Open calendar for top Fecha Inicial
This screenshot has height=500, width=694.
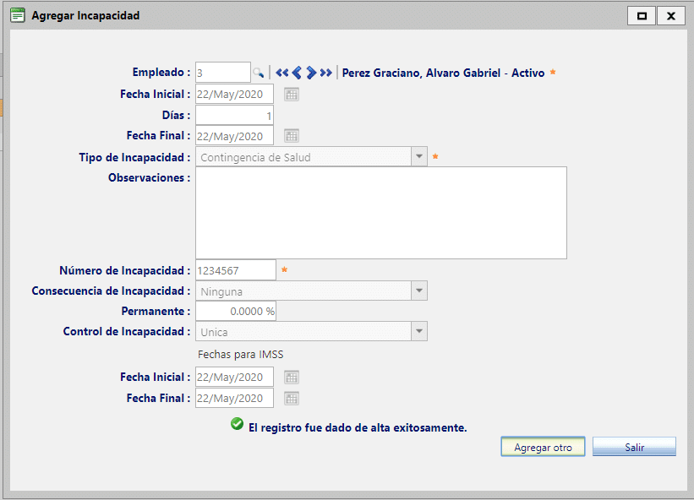[x=292, y=95]
